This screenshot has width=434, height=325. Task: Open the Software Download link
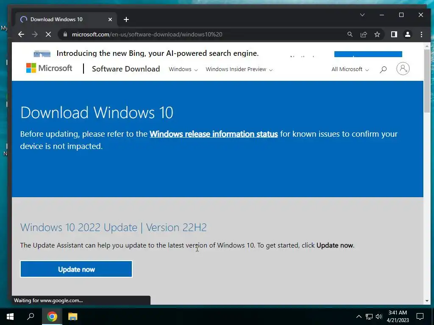[126, 69]
